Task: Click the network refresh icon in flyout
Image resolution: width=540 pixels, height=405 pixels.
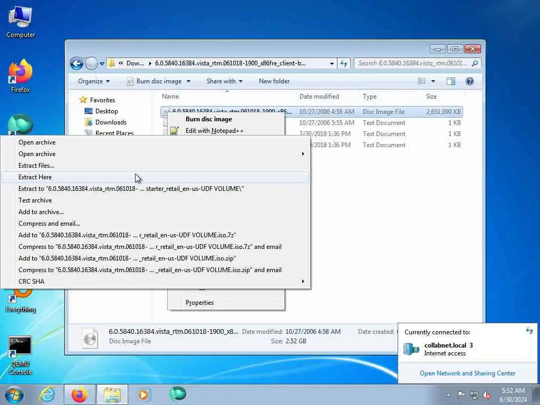Action: coord(529,331)
